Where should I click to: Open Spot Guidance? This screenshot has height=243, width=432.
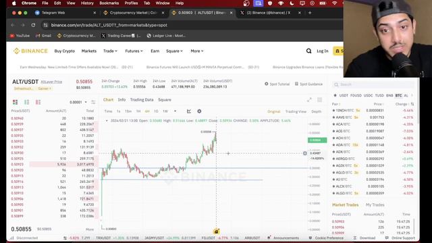pos(308,84)
